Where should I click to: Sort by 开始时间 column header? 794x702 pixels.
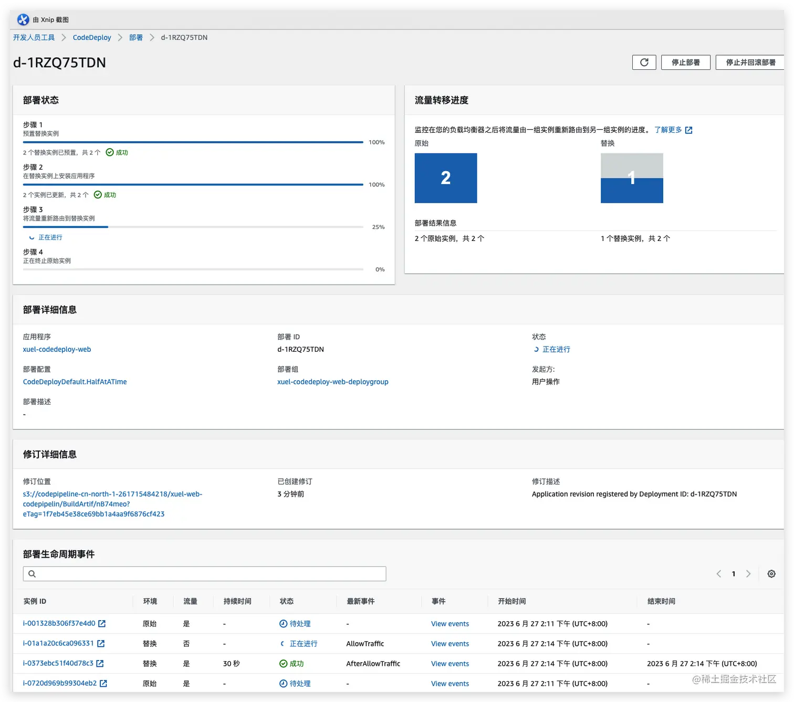point(512,602)
